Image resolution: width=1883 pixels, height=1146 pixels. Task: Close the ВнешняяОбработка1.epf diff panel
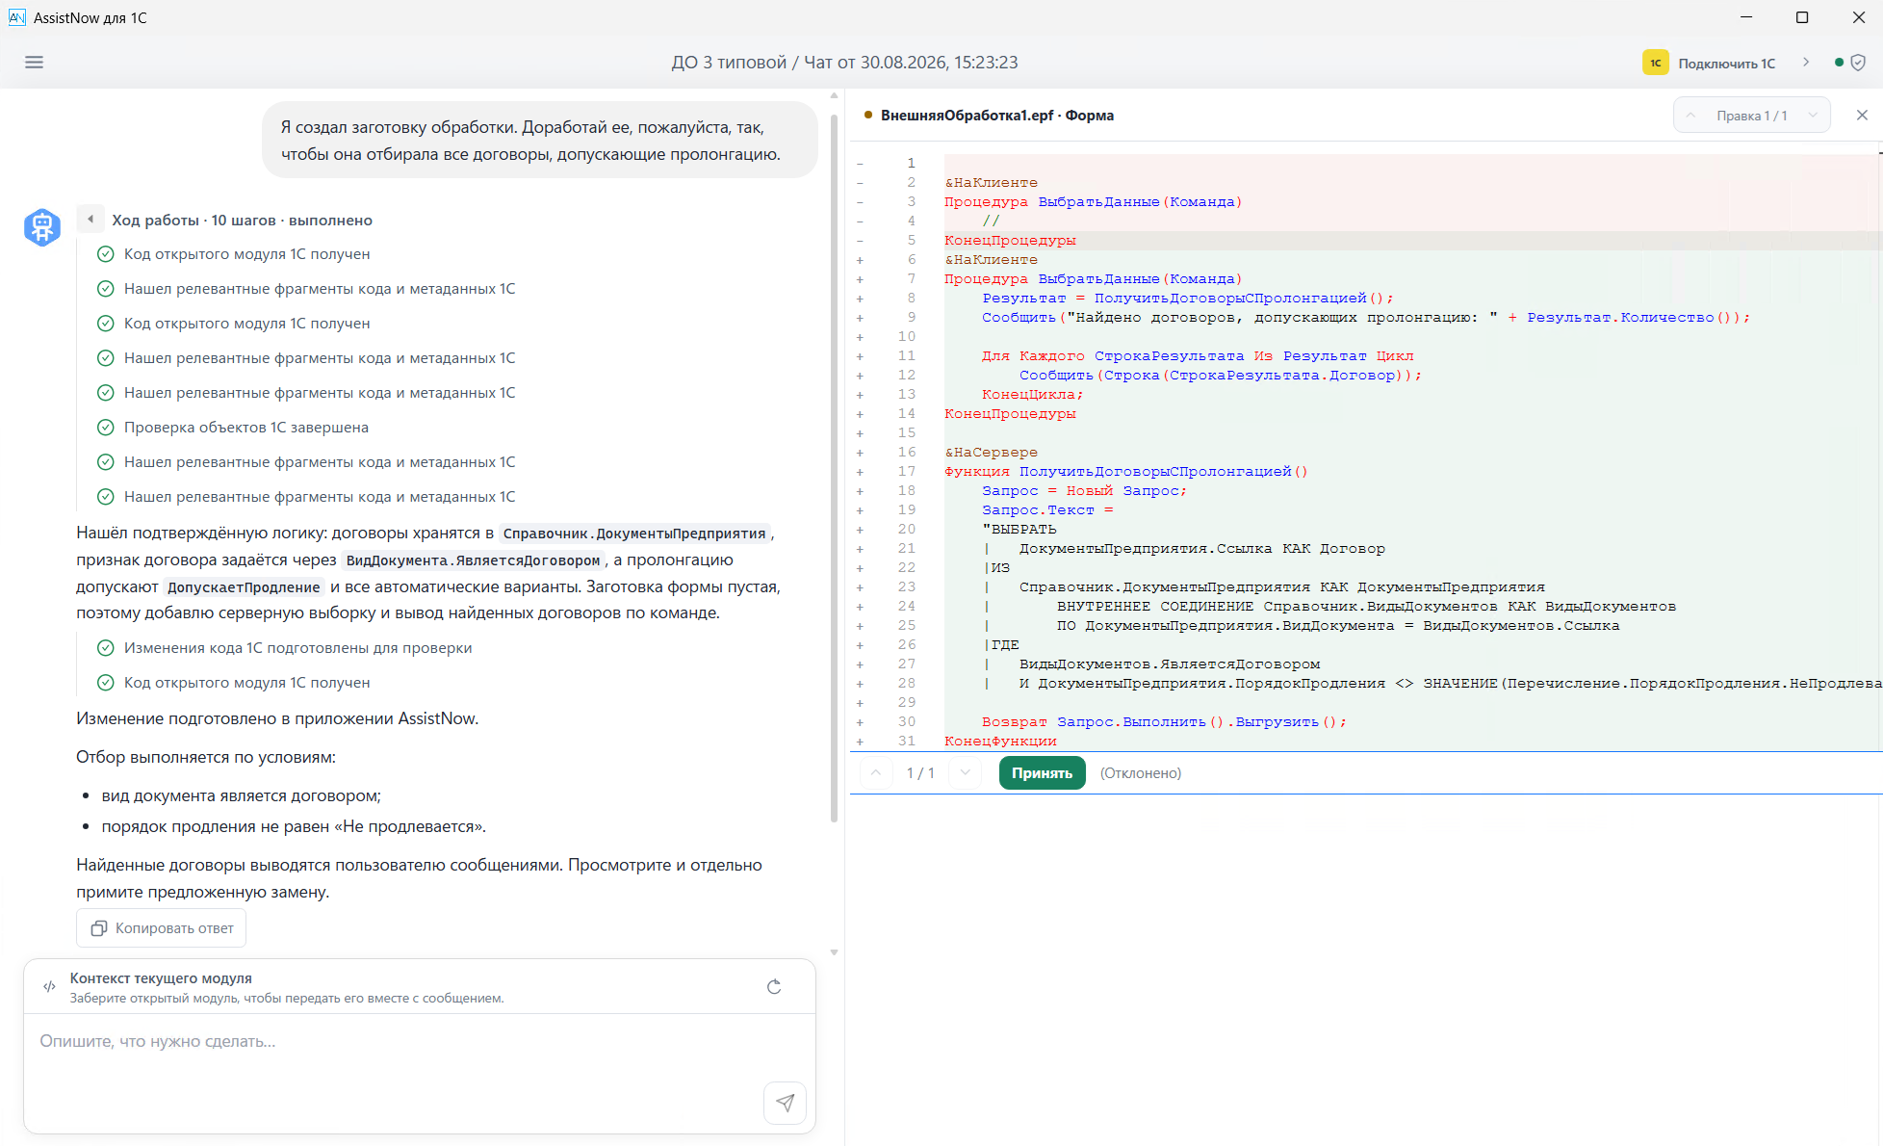coord(1862,116)
